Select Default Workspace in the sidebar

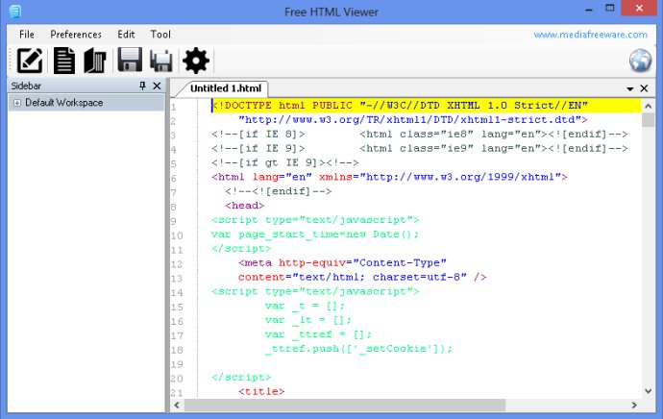click(63, 103)
